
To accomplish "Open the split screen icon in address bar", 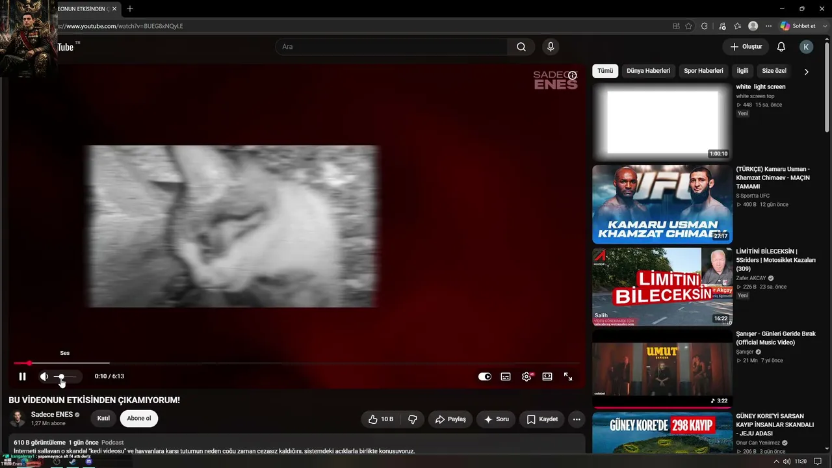I will pyautogui.click(x=676, y=26).
